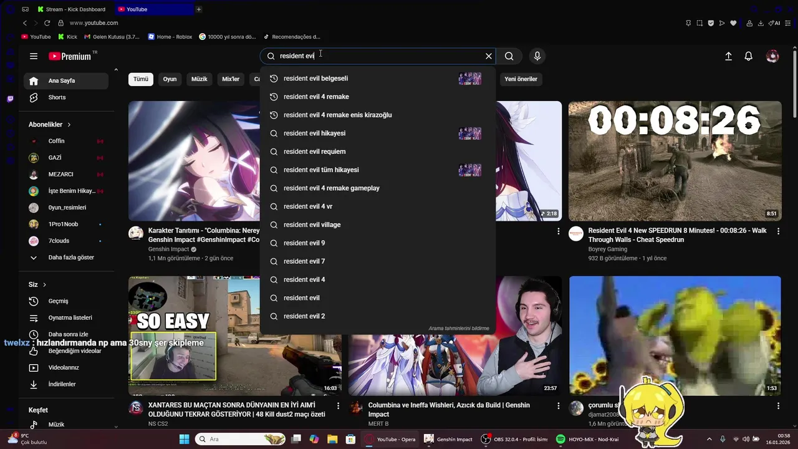Screen dimensions: 798x449
Task: Select the Müzik filter chip
Action: coord(199,79)
